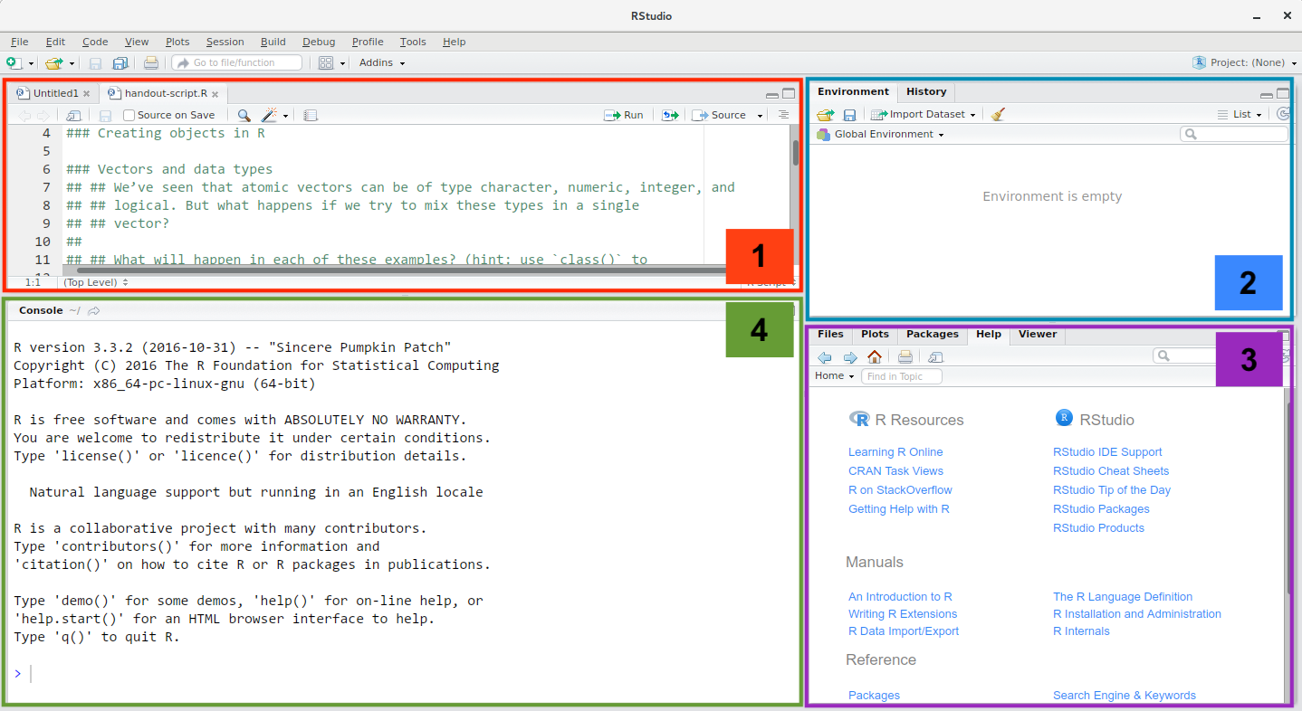Open Search Engine & Keywords link
1302x711 pixels.
click(1125, 696)
